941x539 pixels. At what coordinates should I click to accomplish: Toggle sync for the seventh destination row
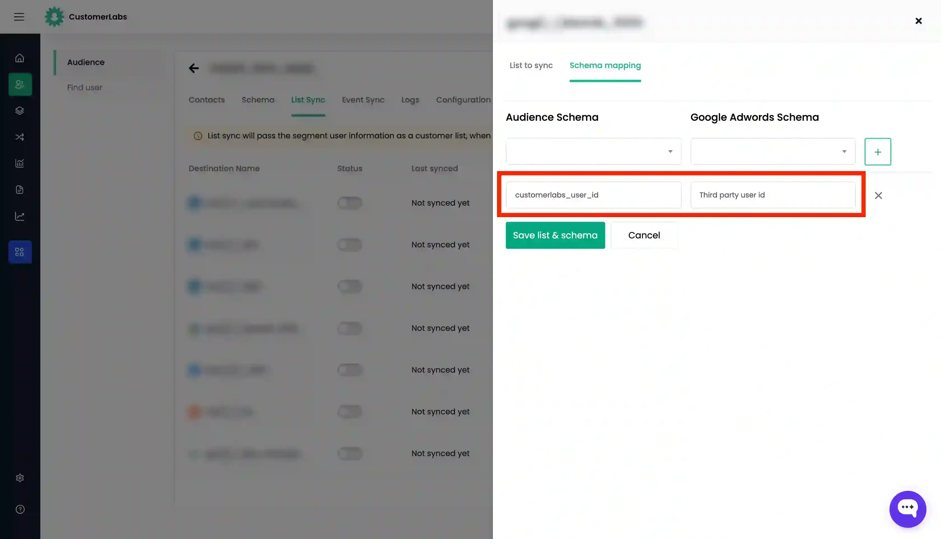point(350,454)
